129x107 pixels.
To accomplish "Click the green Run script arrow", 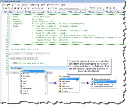I will pyautogui.click(x=49, y=8).
